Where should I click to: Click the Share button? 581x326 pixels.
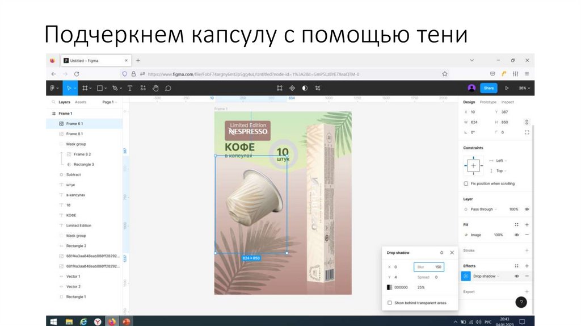coord(489,88)
